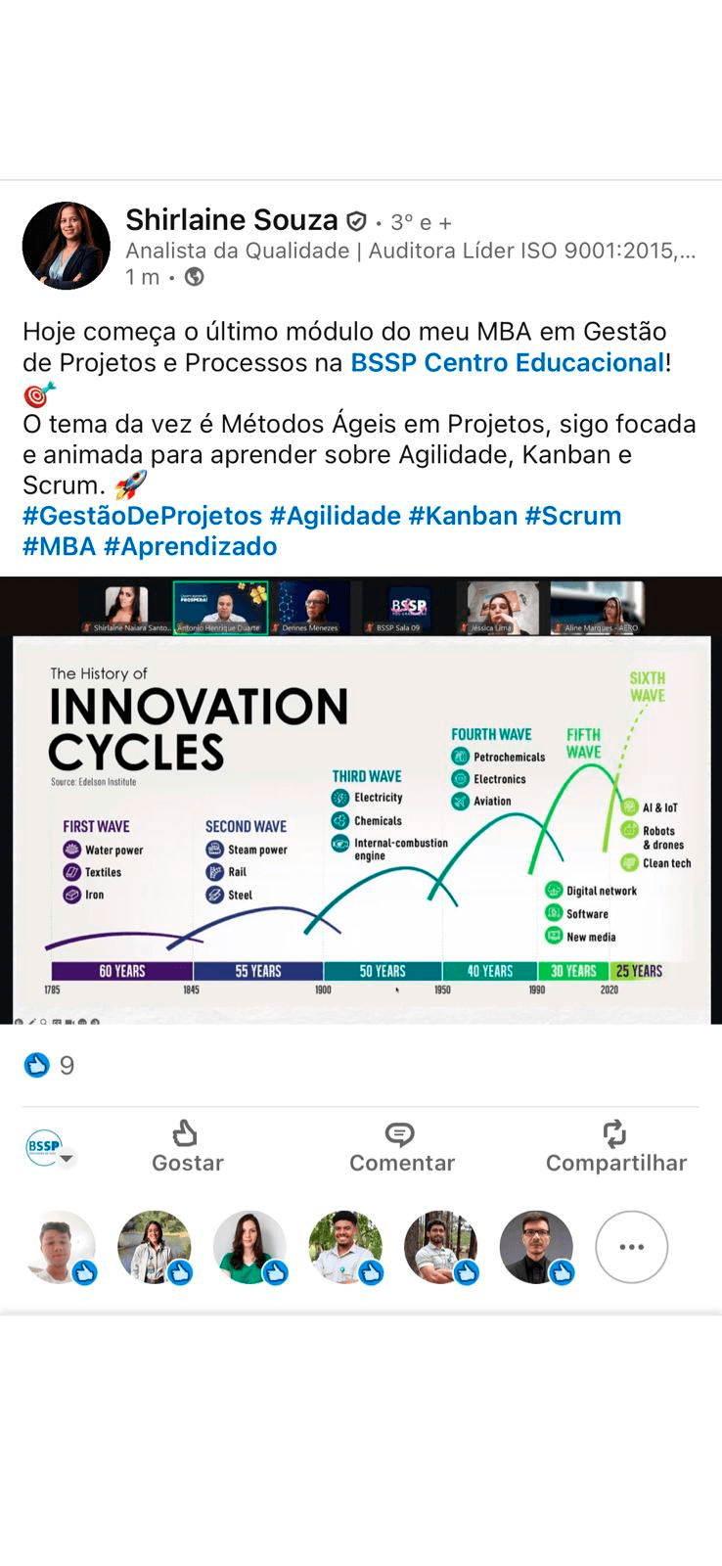The height and width of the screenshot is (1566, 722).
Task: Open the woman in green reactor avatar
Action: click(x=249, y=1247)
